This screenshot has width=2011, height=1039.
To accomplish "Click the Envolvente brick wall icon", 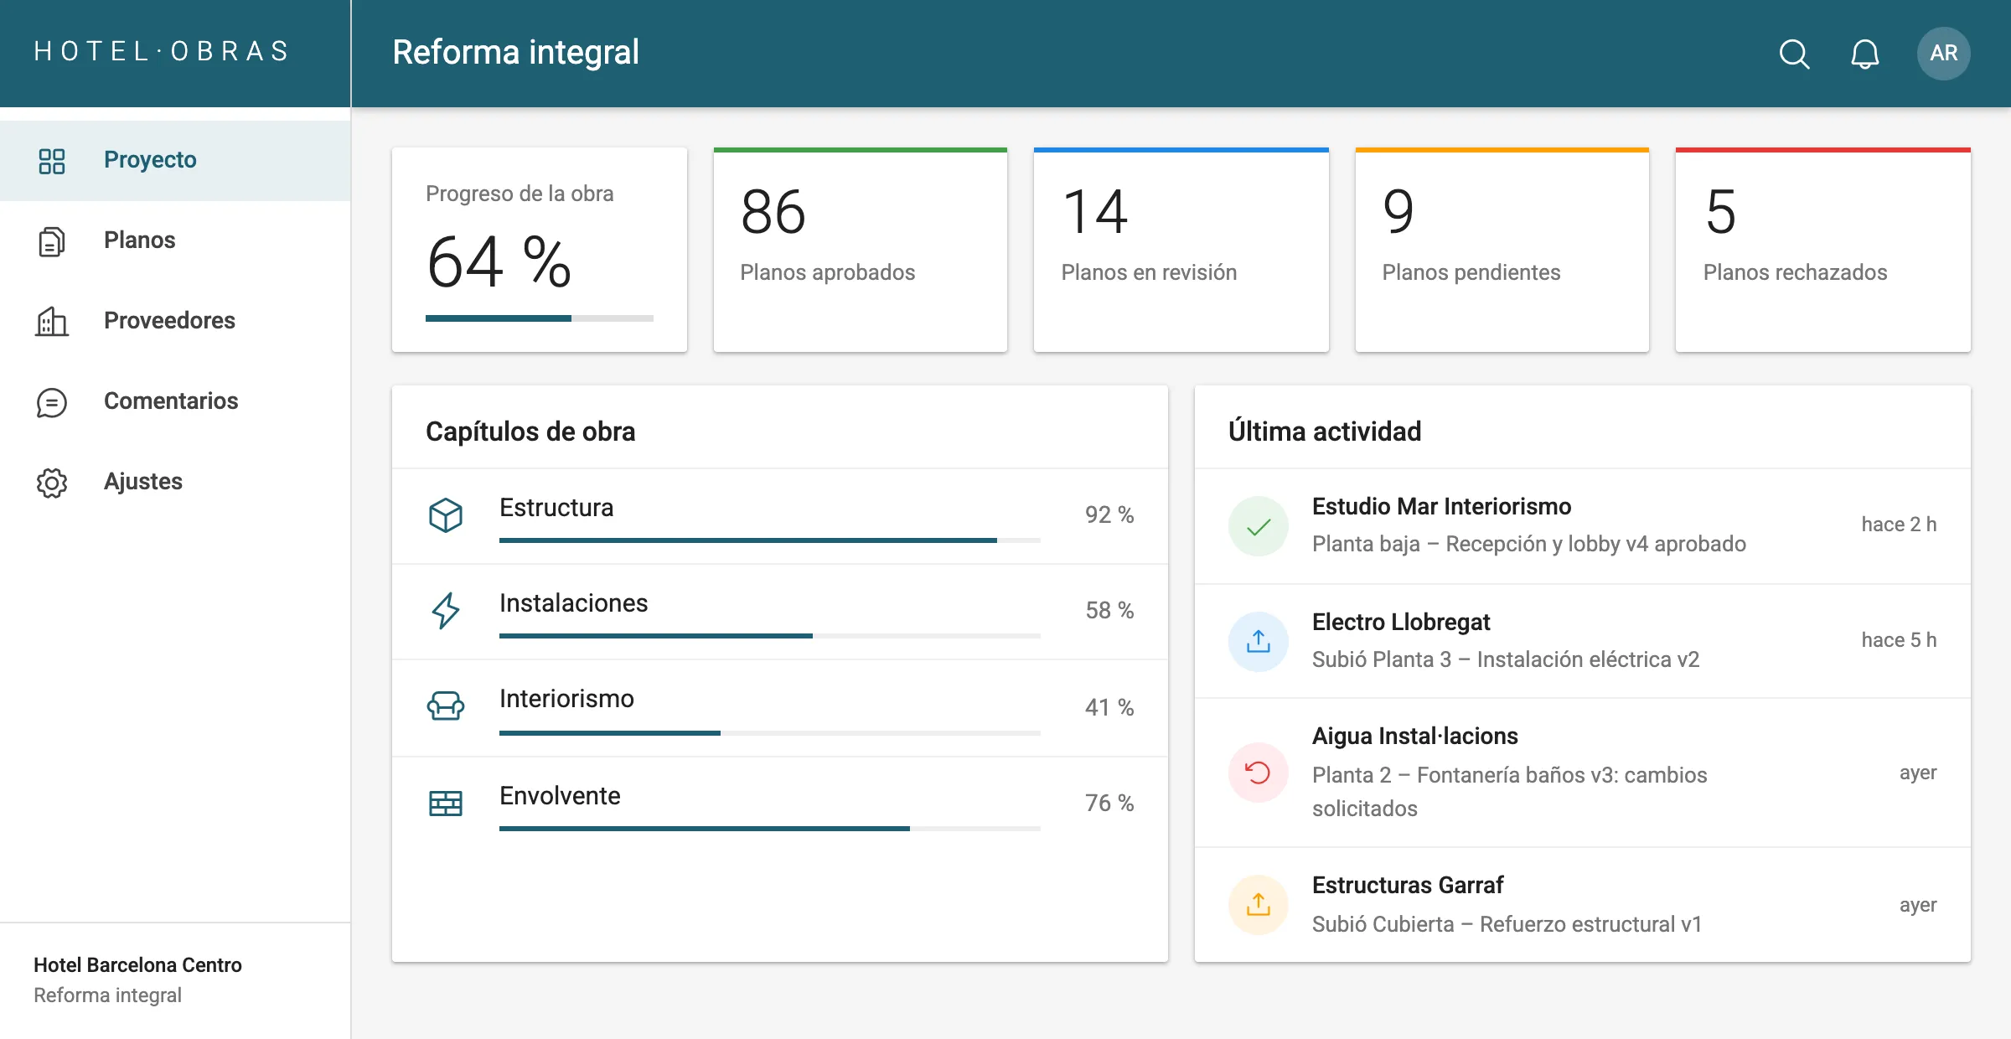I will (446, 803).
